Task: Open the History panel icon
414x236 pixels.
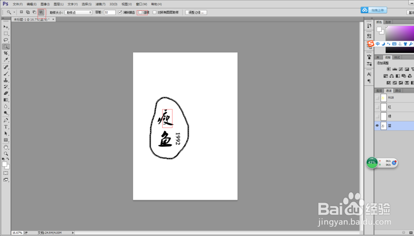Action: coord(369,25)
